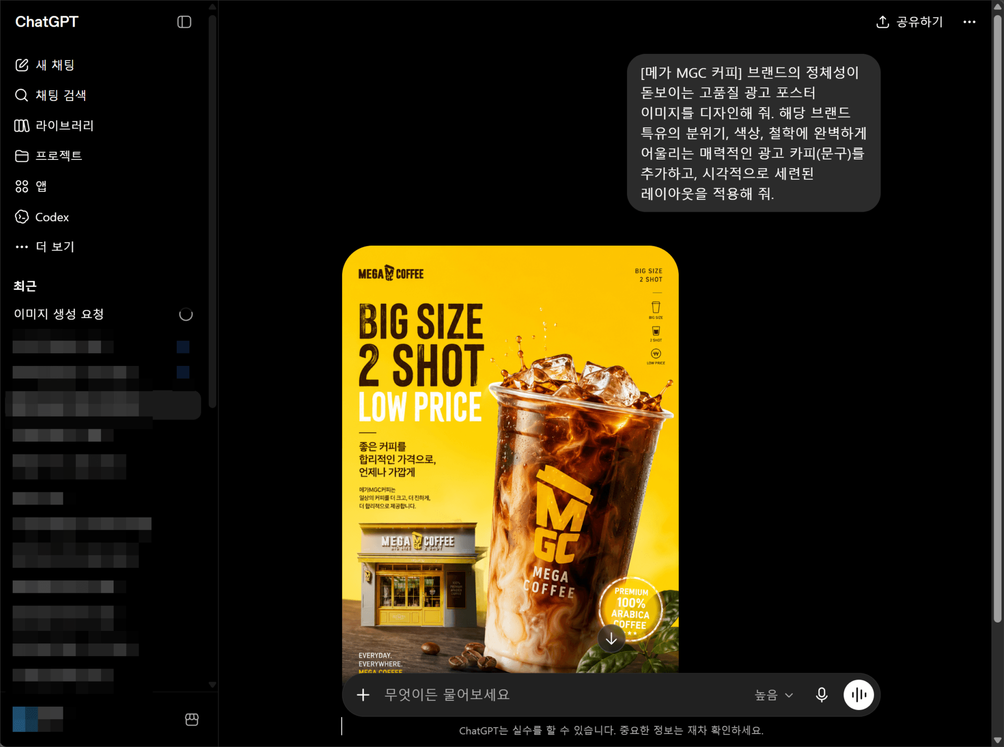This screenshot has width=1004, height=747.
Task: Click the scroll-to-bottom arrow button
Action: (x=611, y=639)
